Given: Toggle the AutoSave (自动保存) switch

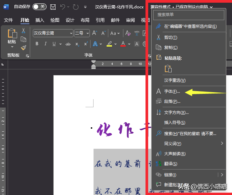Looking at the screenshot, I should click(39, 7).
